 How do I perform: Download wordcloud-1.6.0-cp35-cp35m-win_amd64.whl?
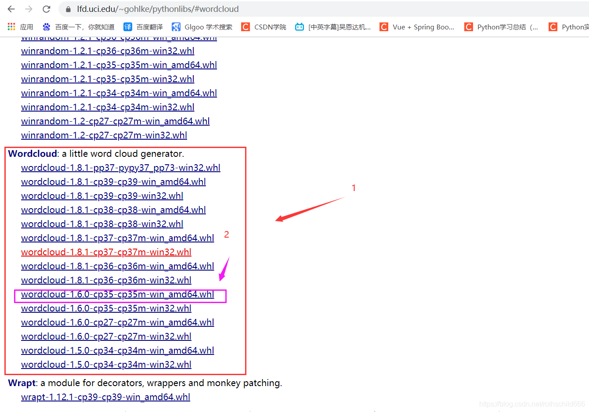(x=118, y=294)
